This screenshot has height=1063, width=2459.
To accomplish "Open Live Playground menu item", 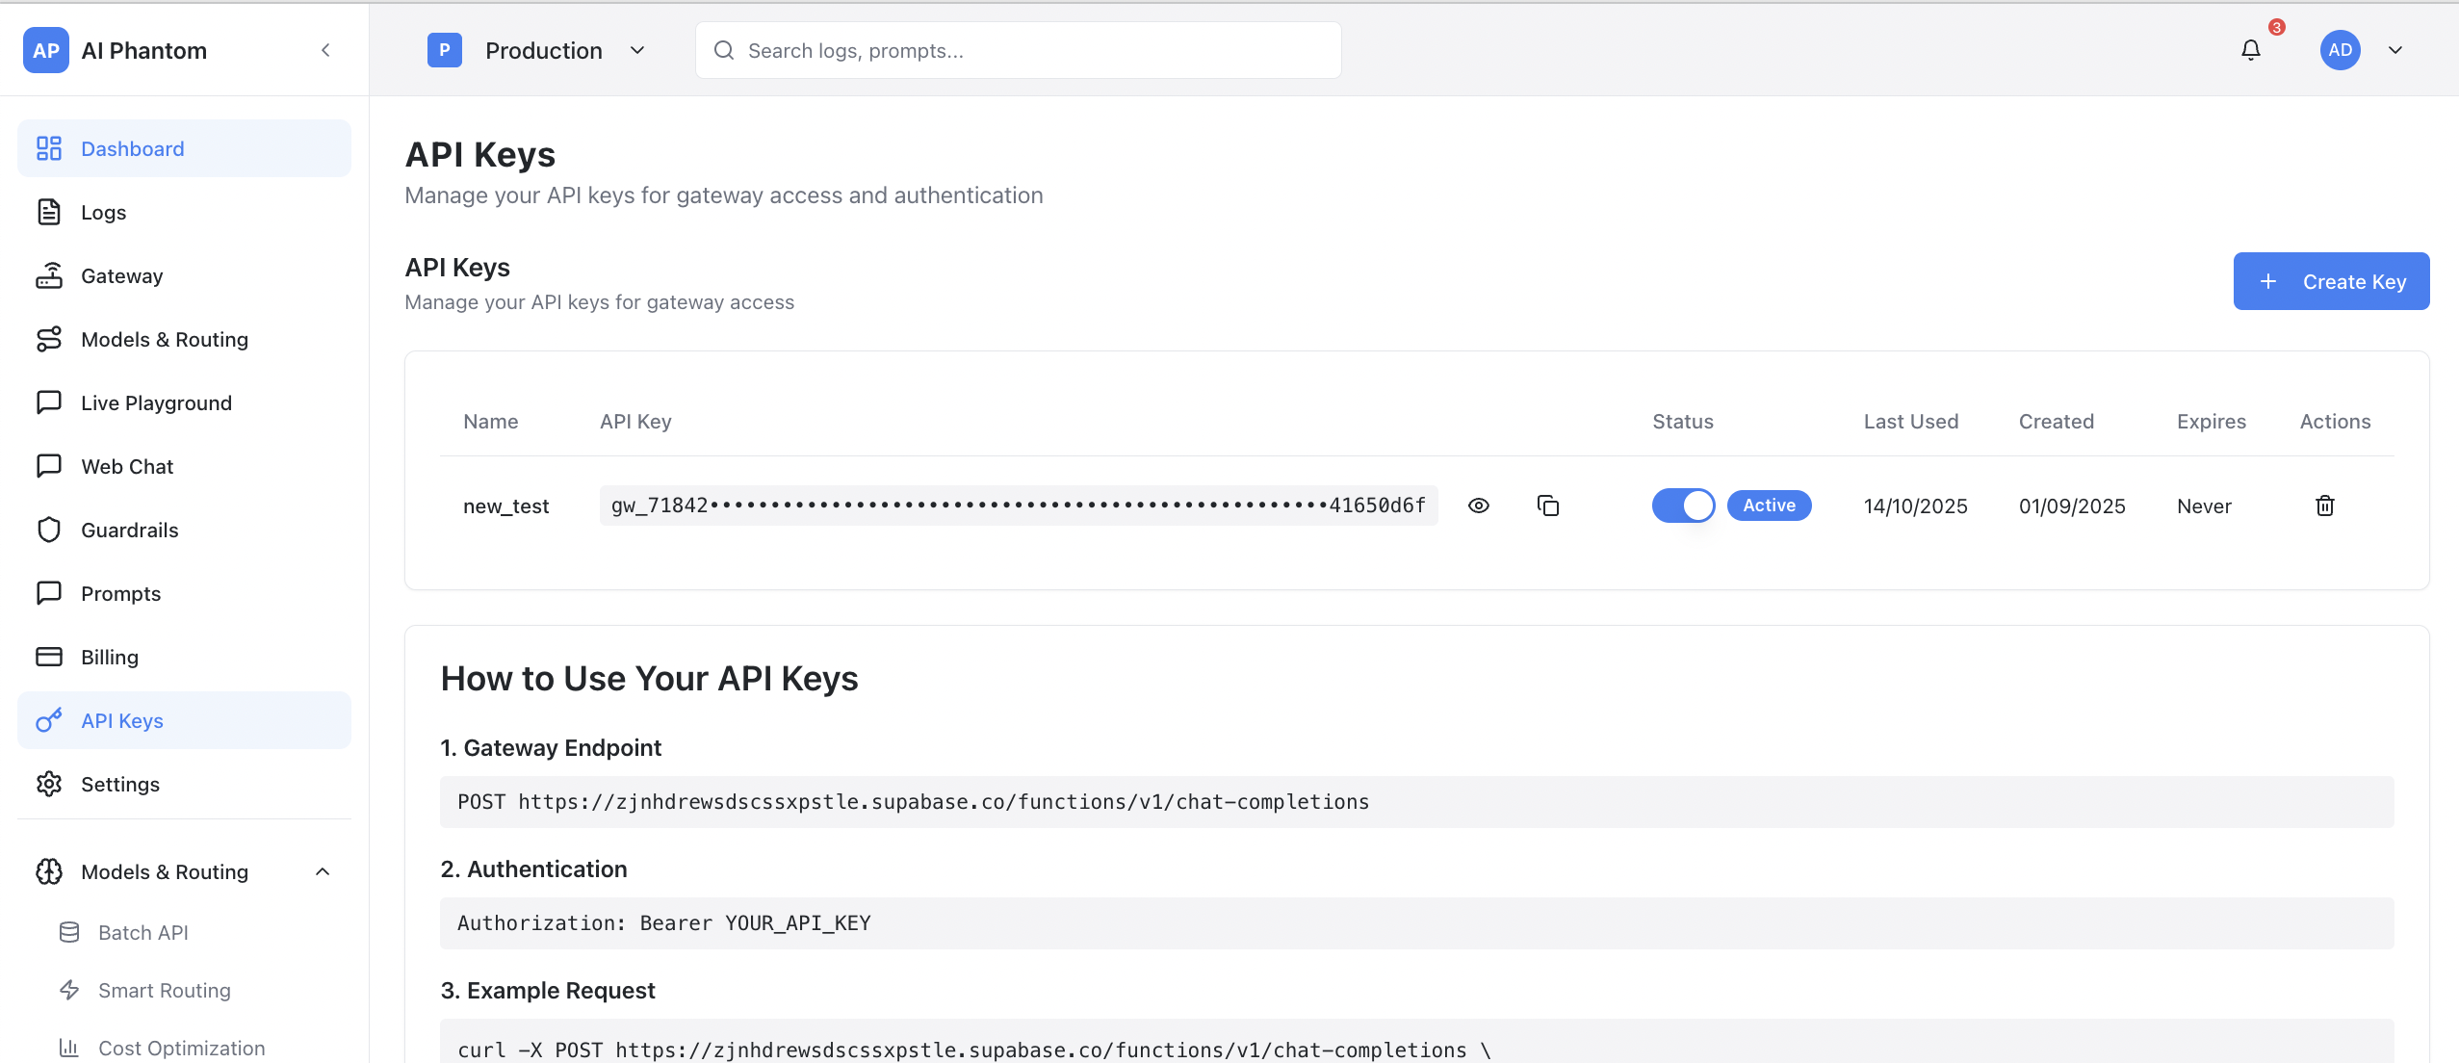I will click(x=156, y=403).
